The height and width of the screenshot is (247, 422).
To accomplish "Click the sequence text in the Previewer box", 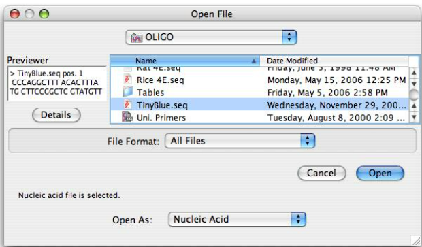I will tap(56, 82).
